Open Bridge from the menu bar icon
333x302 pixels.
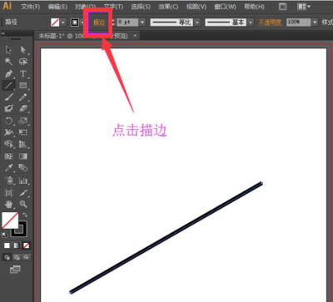point(282,7)
